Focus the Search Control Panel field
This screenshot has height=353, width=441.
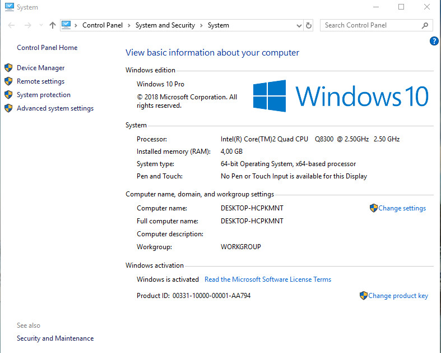tap(376, 25)
